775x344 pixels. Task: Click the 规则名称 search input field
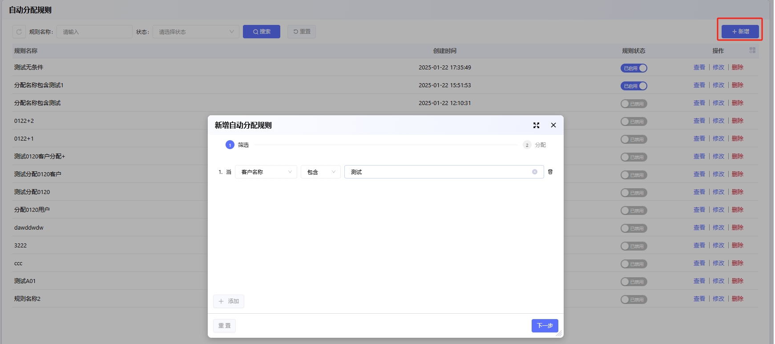coord(94,32)
